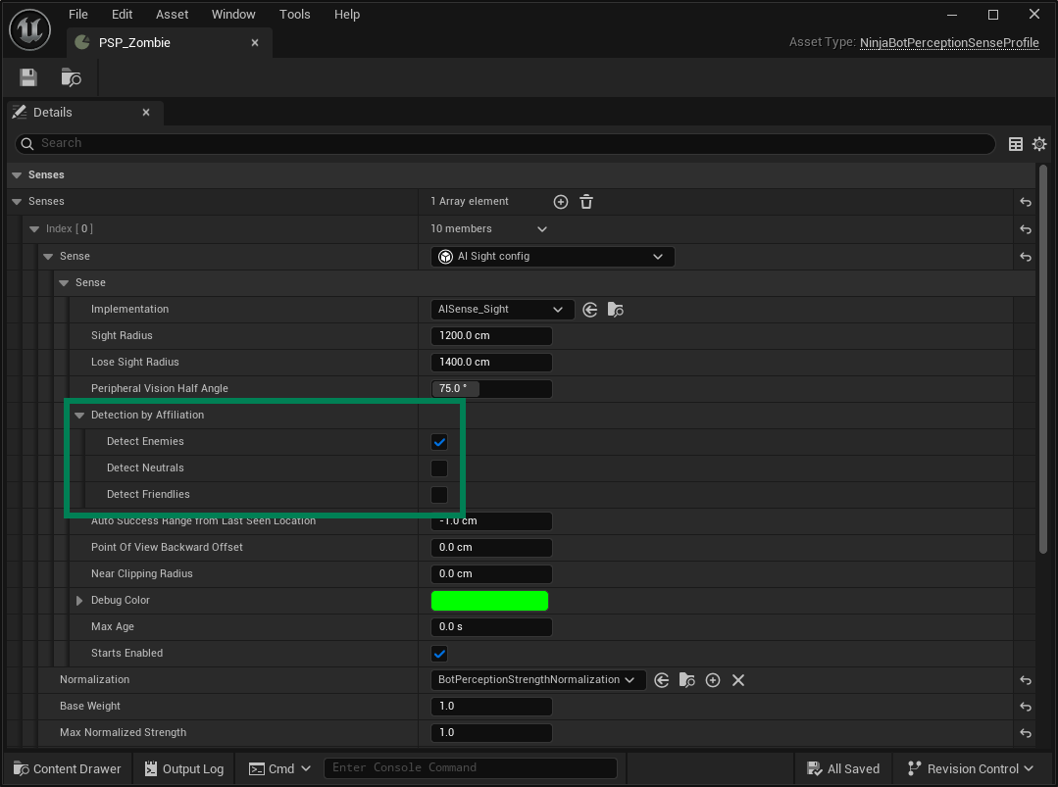Uncheck the Detect Enemies checkbox
The width and height of the screenshot is (1058, 787).
coord(439,442)
